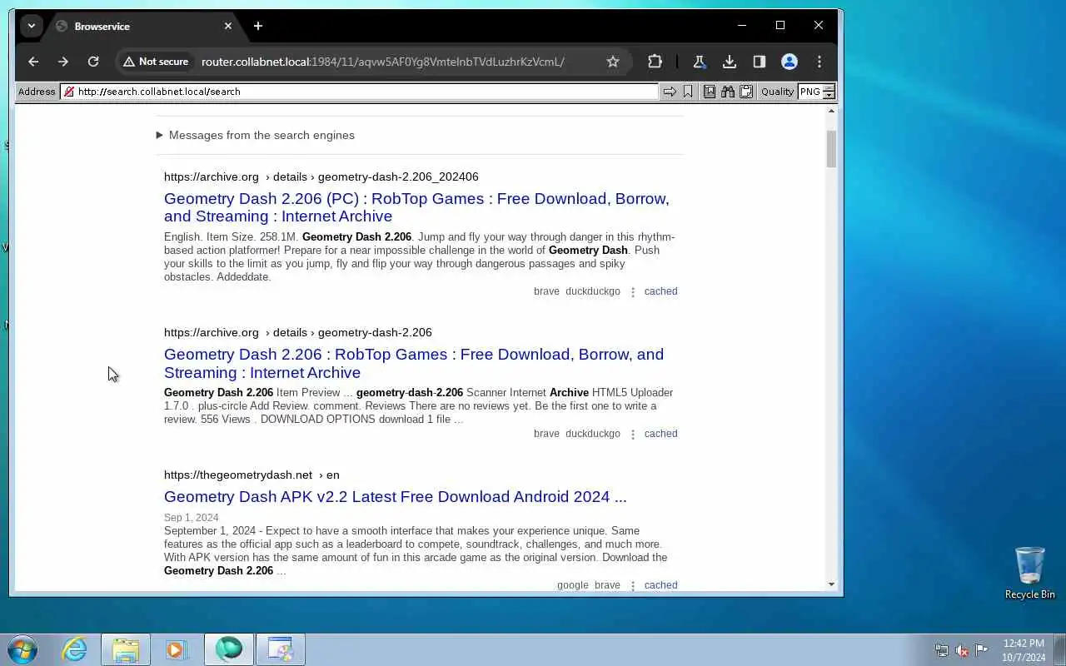Reload the page with refresh icon
The image size is (1066, 666).
pos(93,62)
